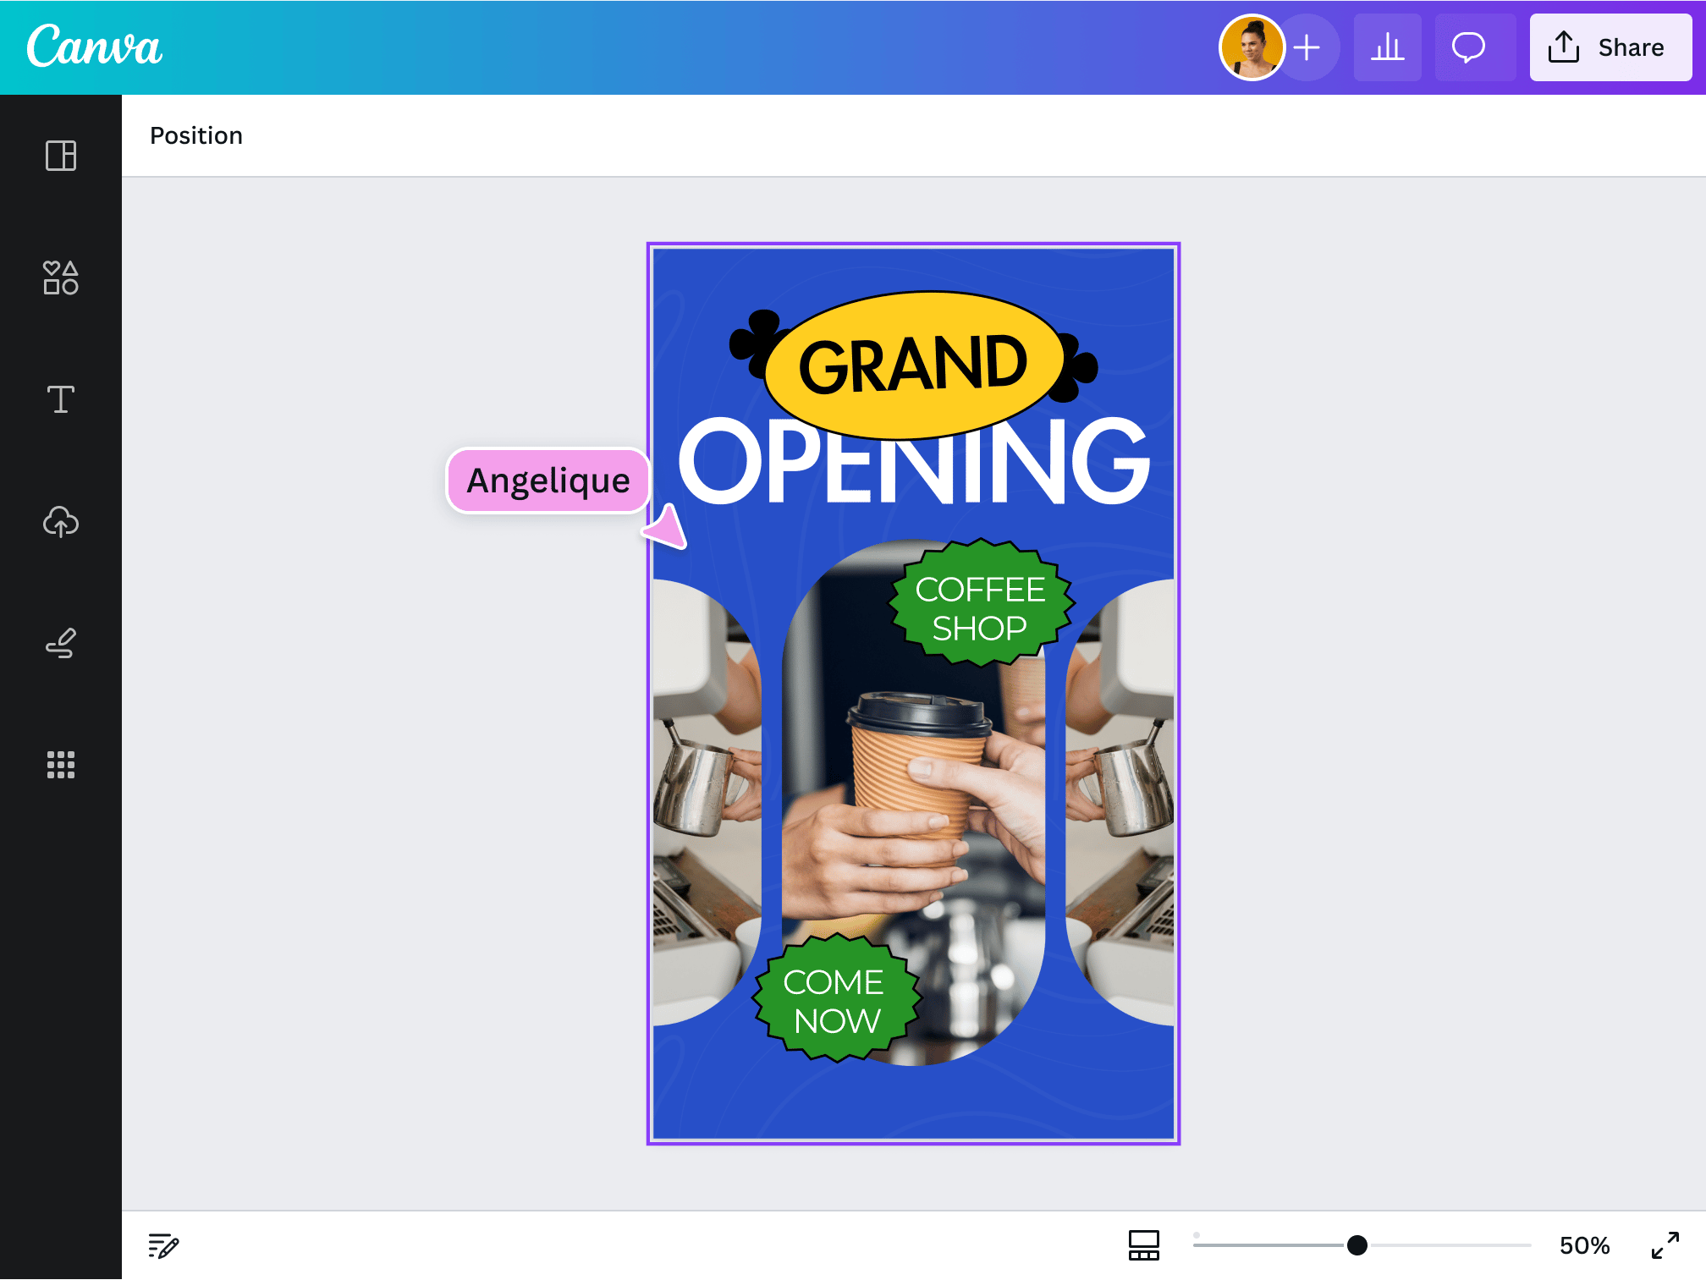The height and width of the screenshot is (1280, 1706).
Task: Click the user profile avatar
Action: tap(1252, 47)
